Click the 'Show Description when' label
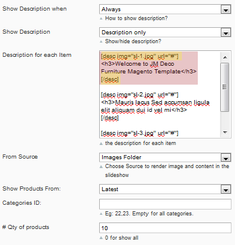The image size is (235, 245). [34, 9]
